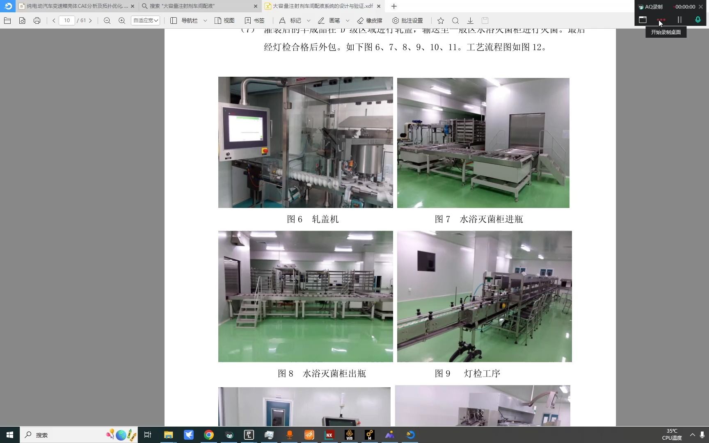Click the reader app logo icon

8,6
